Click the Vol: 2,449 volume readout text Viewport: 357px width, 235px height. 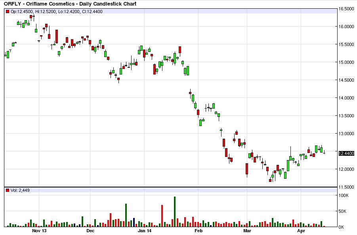pyautogui.click(x=20, y=190)
